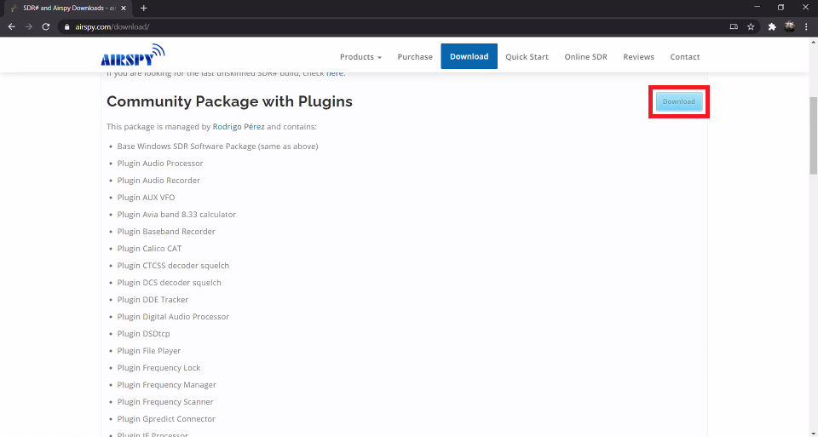This screenshot has height=437, width=818.
Task: Click the 'here' link for unskinned build
Action: point(334,73)
